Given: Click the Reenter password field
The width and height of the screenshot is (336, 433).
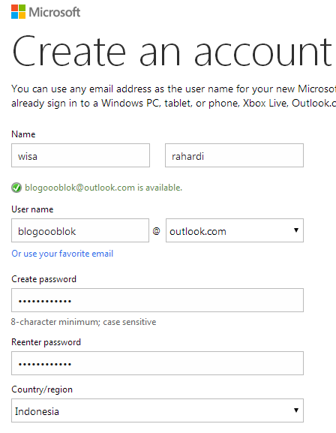Looking at the screenshot, I should (x=157, y=363).
